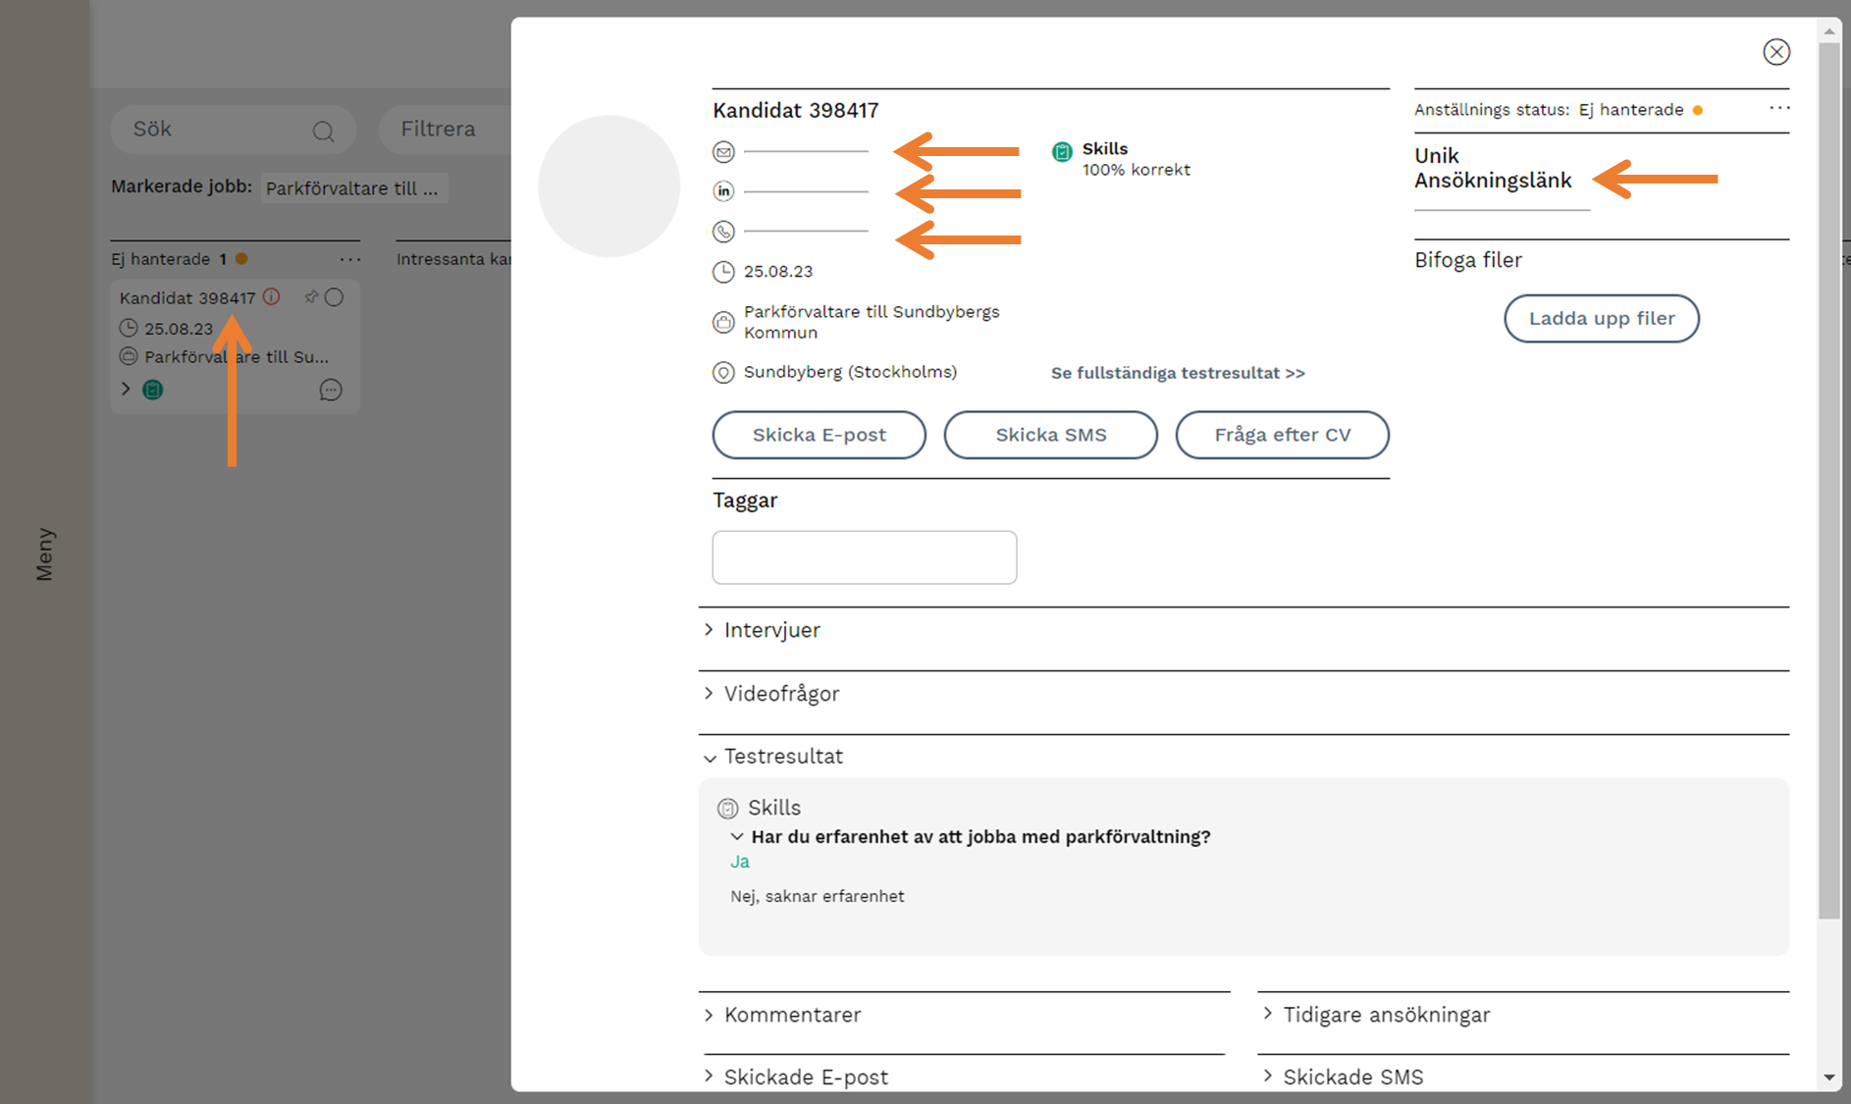Select candidate card's round checkbox

click(x=335, y=297)
